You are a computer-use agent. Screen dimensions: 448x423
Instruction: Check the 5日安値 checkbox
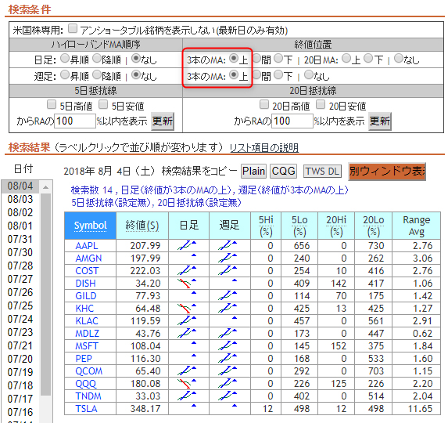point(103,104)
